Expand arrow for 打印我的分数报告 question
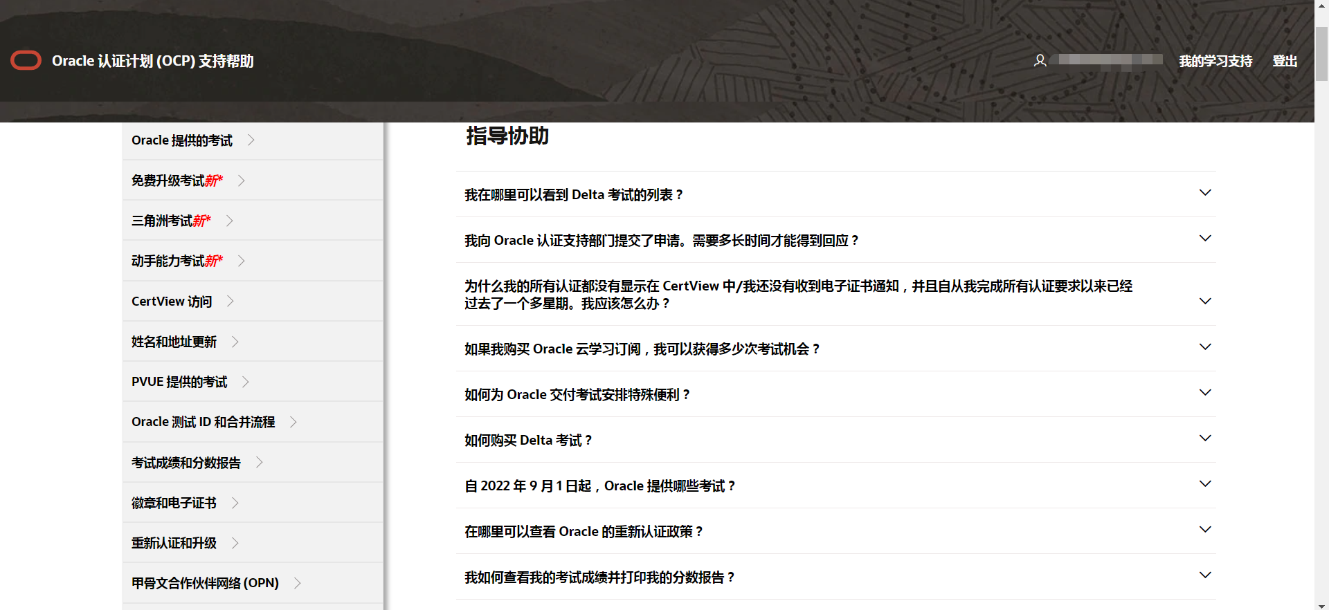The image size is (1329, 610). tap(1205, 575)
